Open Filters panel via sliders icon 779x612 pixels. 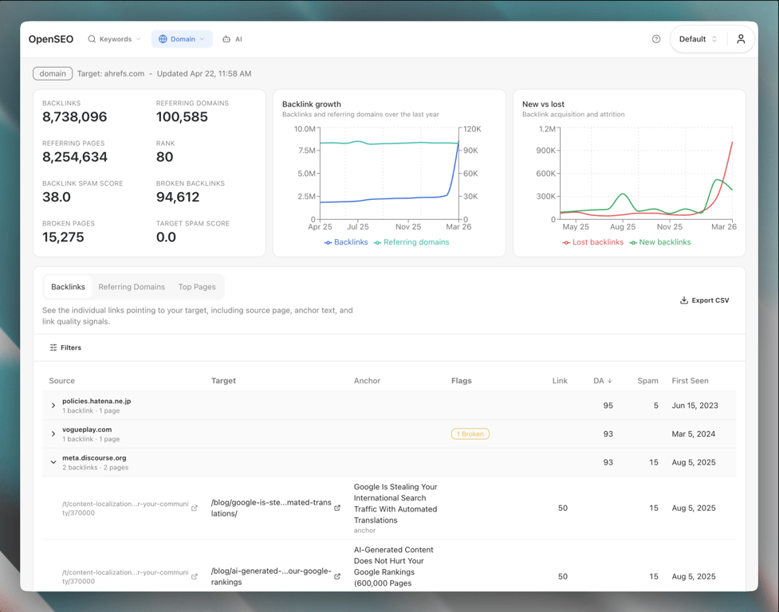[53, 347]
